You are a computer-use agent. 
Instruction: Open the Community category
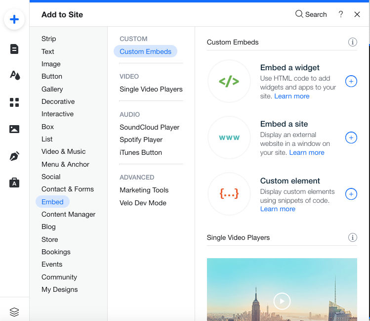[x=59, y=277]
